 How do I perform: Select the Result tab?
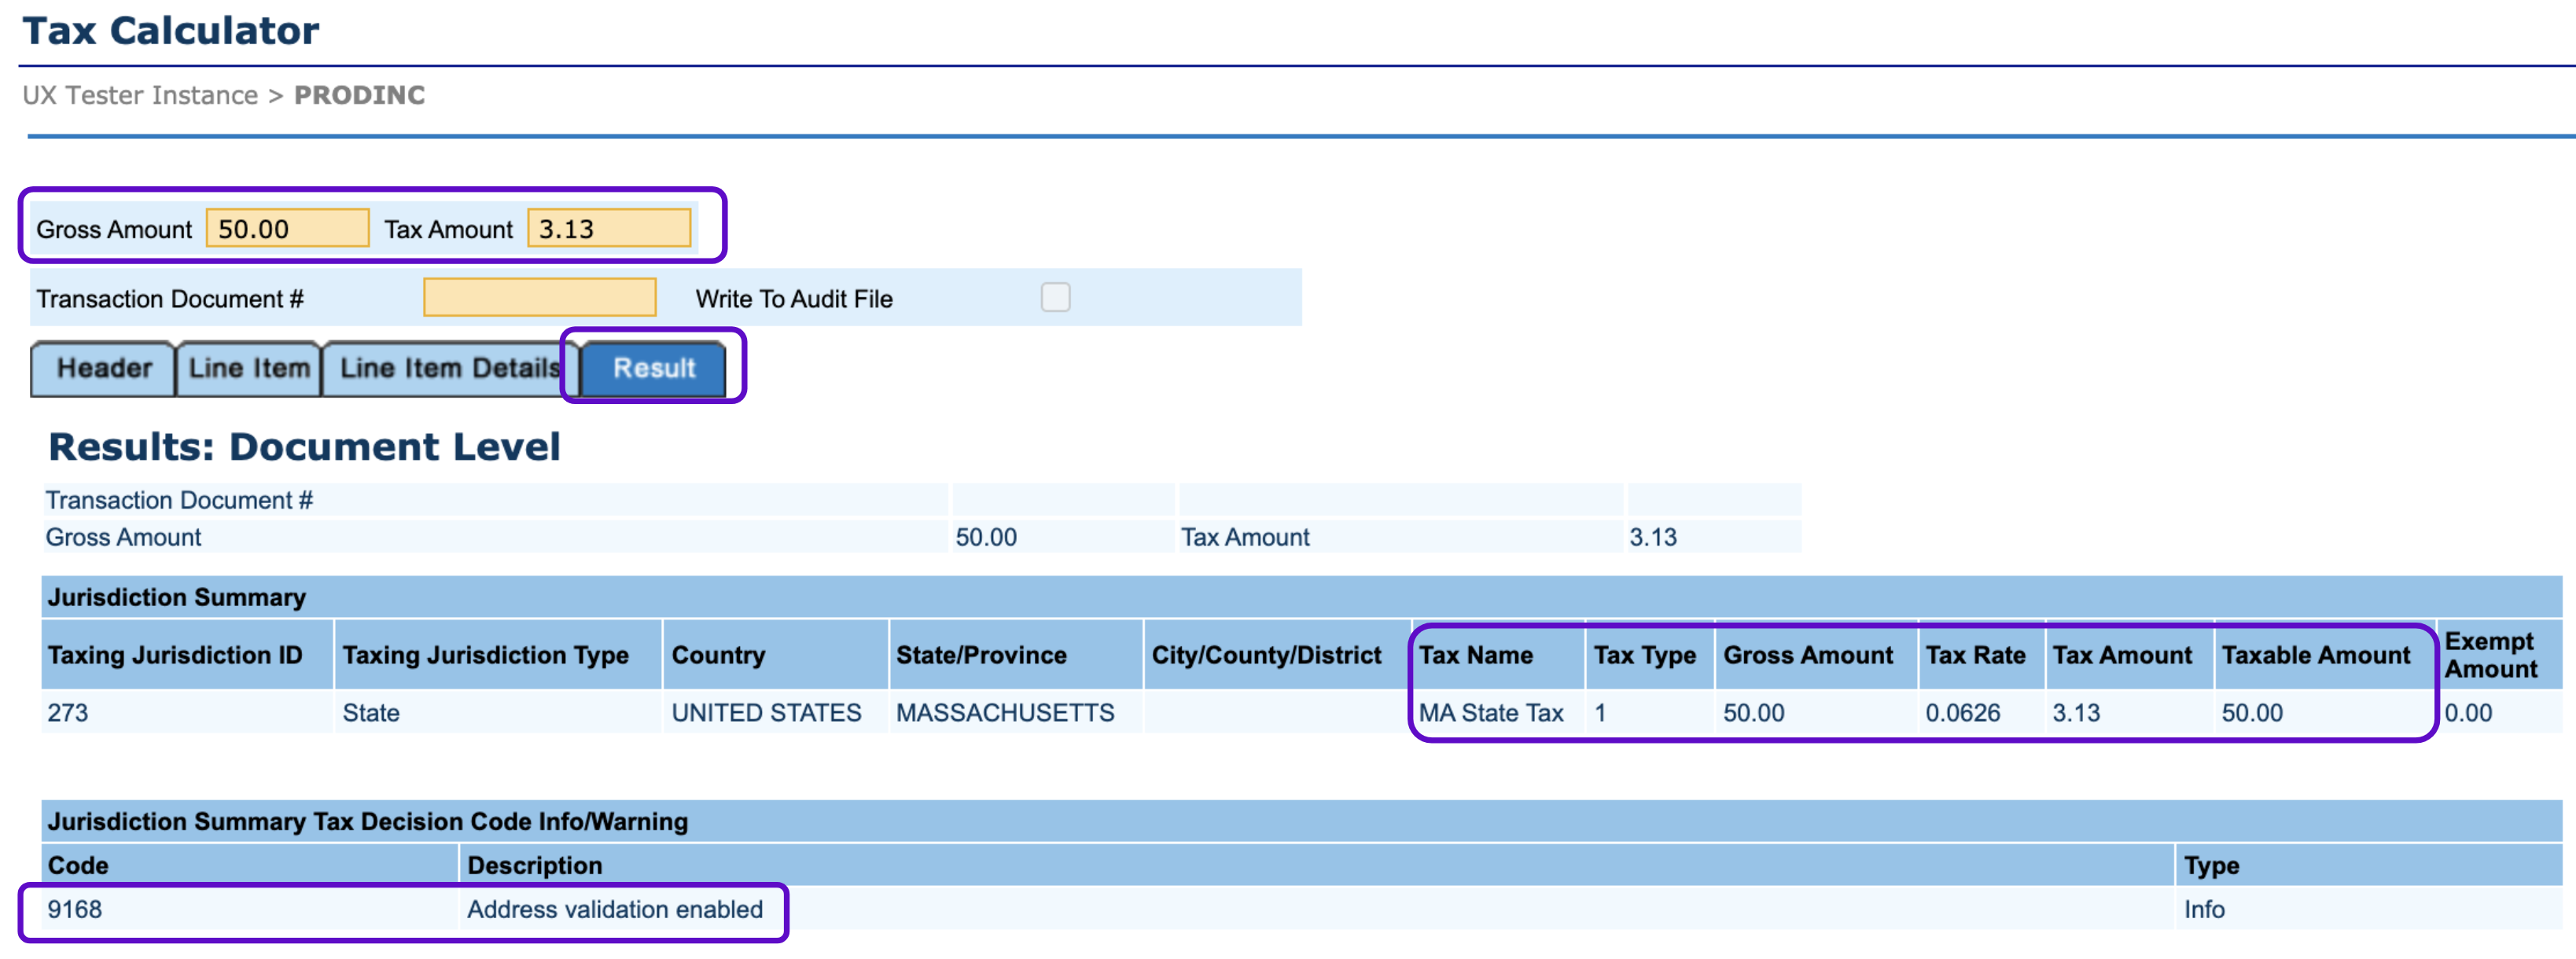coord(654,369)
